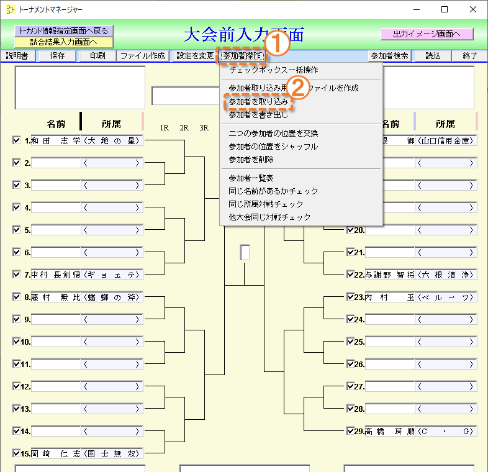Click name field 与謝野智将
Viewport: 488px width, 472px height.
tap(390, 275)
